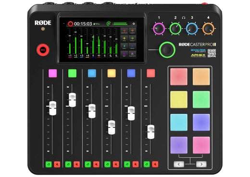Toggle listen on the yellow channel
Viewport: 250px width, 177px height.
pos(108,164)
